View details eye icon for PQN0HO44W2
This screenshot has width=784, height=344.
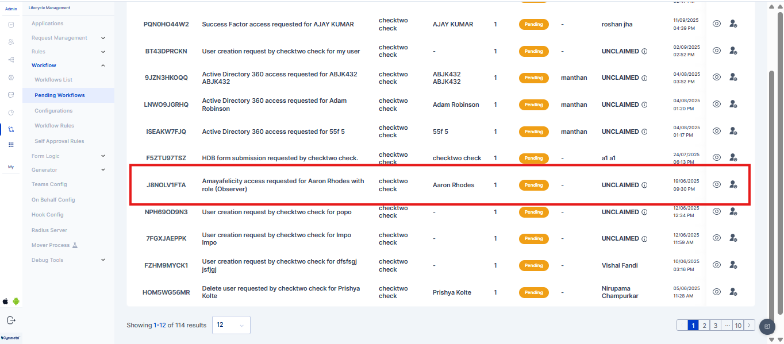pos(717,24)
